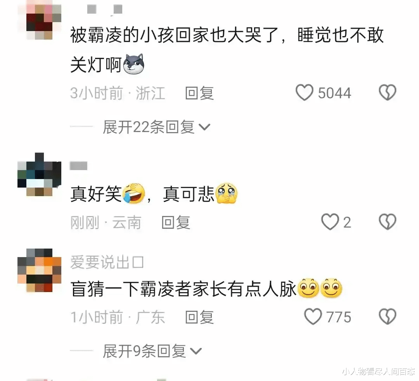Open avatar of 爱要说出口 commenter

coord(39,270)
